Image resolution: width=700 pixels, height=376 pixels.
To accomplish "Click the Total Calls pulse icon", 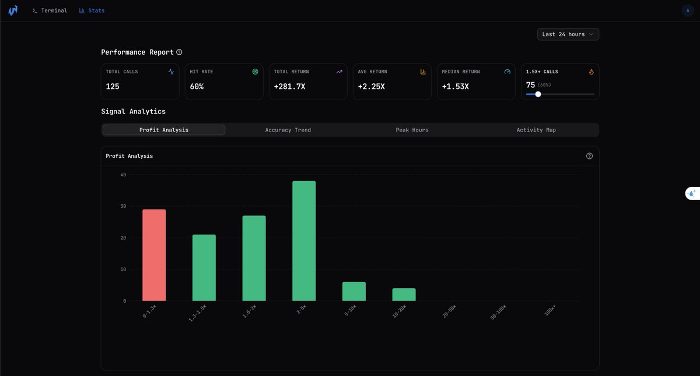I will [171, 72].
